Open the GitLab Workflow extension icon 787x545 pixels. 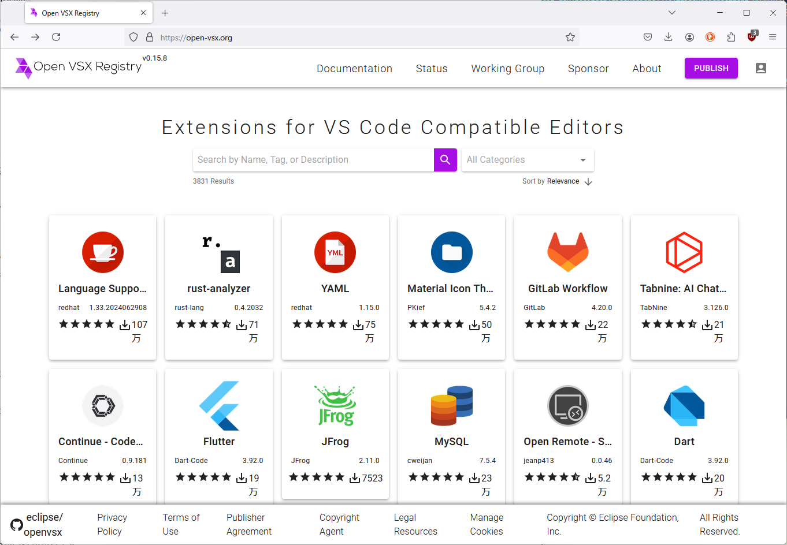(x=567, y=252)
